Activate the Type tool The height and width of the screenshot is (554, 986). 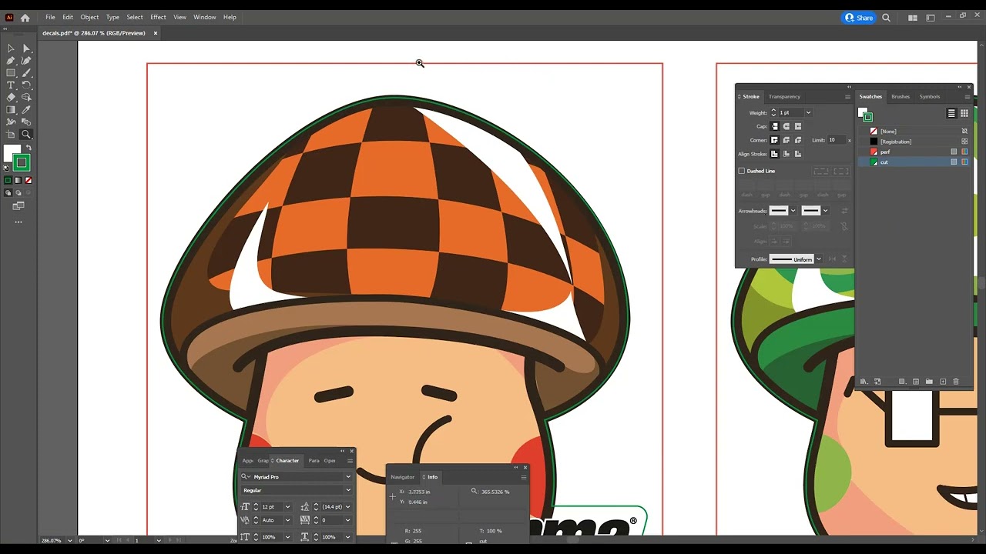click(11, 85)
